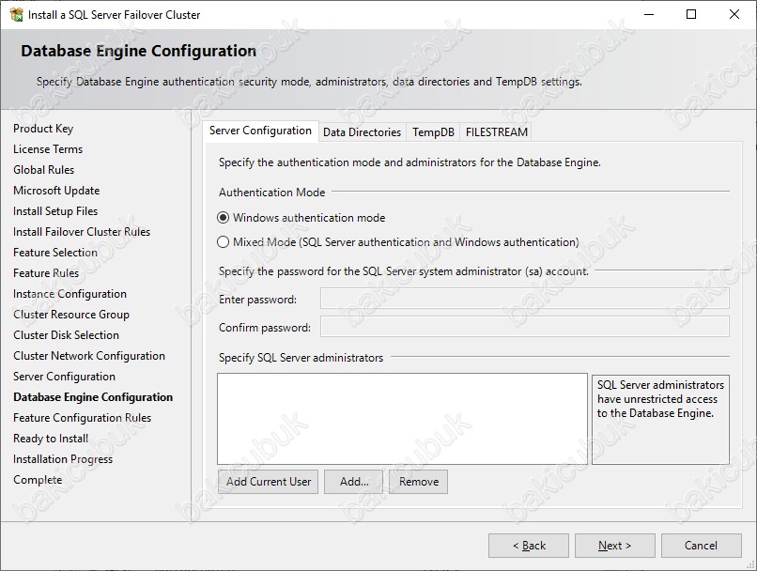The height and width of the screenshot is (571, 757).
Task: Click the Database Engine Configuration sidebar step
Action: (93, 397)
